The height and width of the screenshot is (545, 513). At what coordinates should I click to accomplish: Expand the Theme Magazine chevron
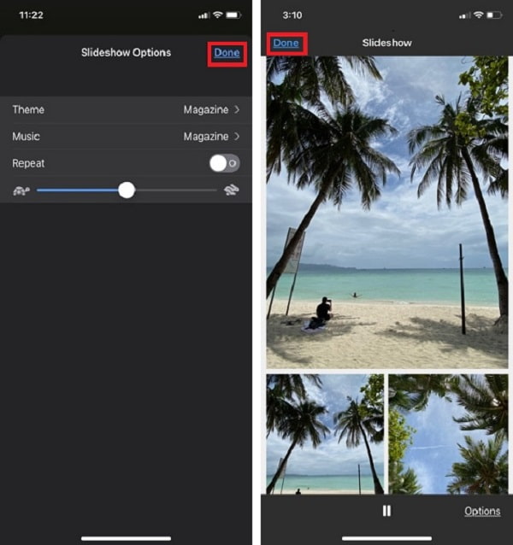point(237,109)
